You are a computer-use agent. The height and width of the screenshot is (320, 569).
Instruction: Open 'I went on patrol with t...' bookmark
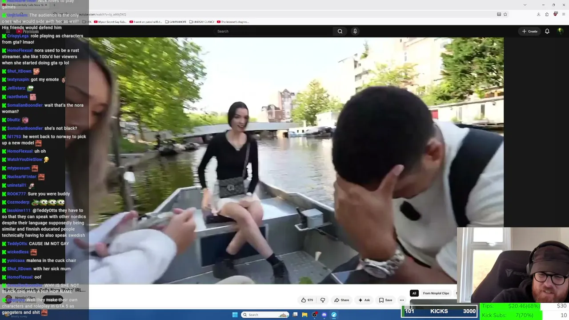click(x=146, y=22)
